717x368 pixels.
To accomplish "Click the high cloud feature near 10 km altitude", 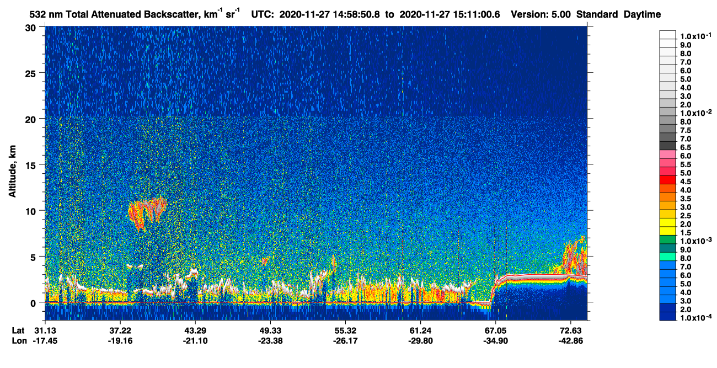I will (146, 212).
